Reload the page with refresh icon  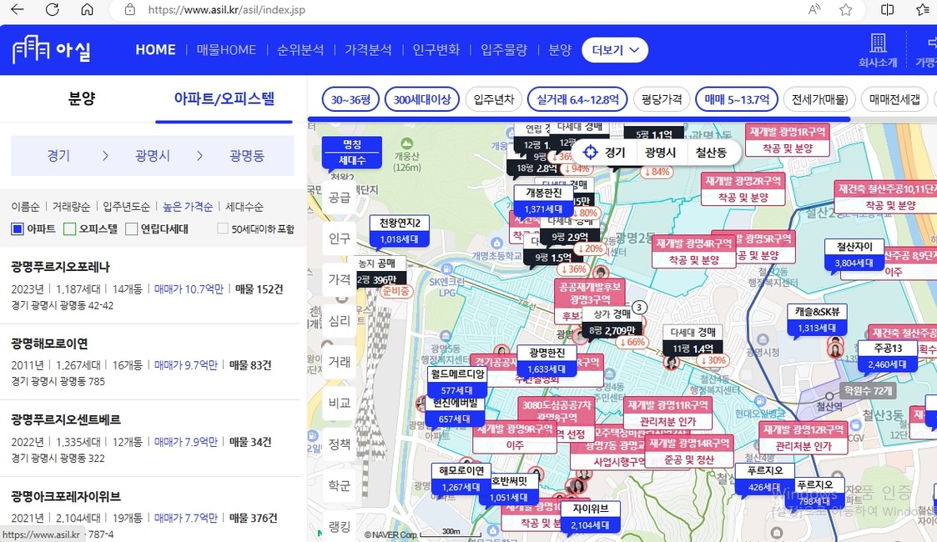pyautogui.click(x=53, y=9)
